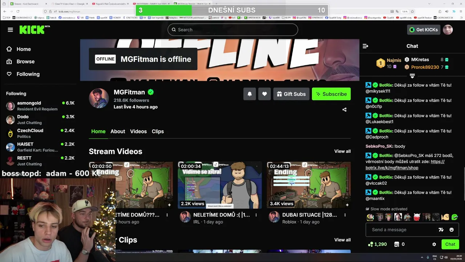Focus the Search box
The width and height of the screenshot is (465, 262).
(x=232, y=30)
